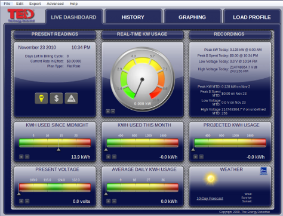Click the TED logo

point(21,16)
